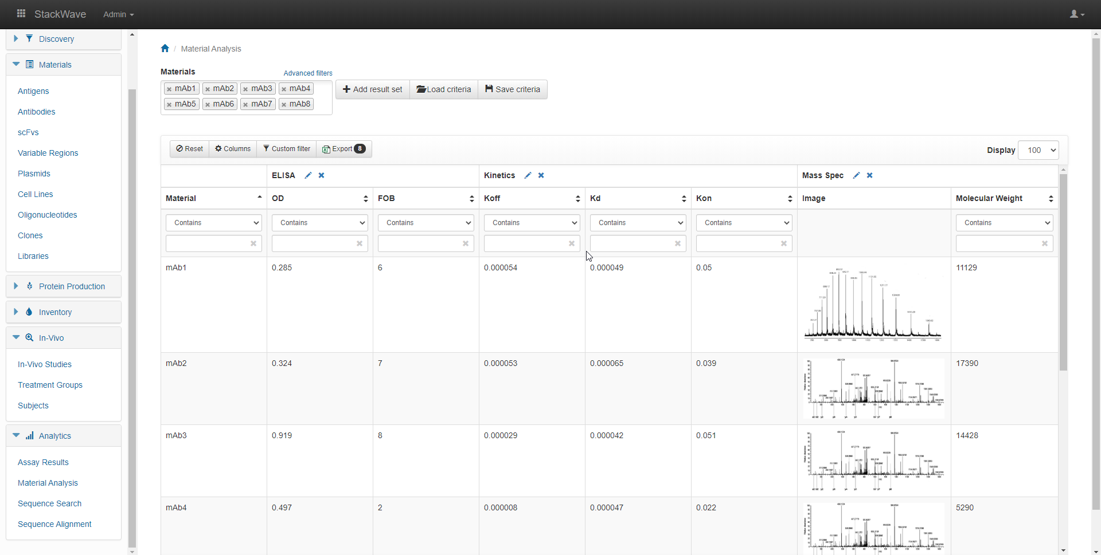Open Sequence Search in sidebar
Viewport: 1101px width, 555px height.
[x=49, y=503]
